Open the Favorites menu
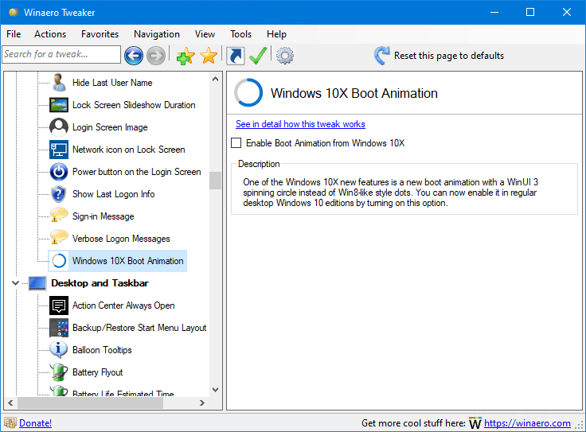The height and width of the screenshot is (432, 586). click(100, 34)
